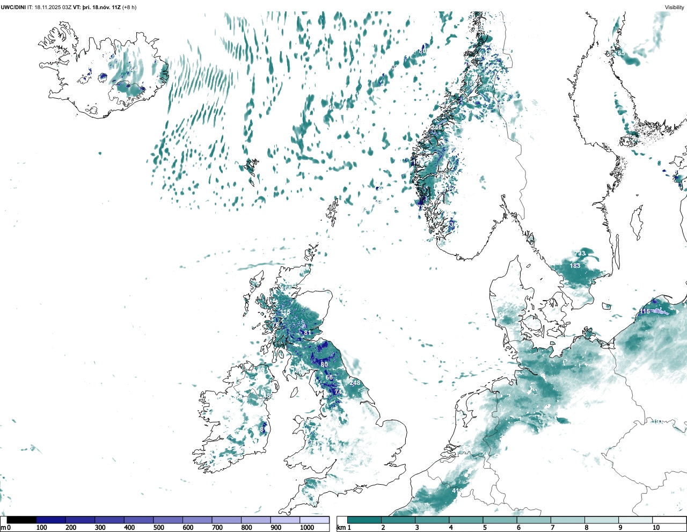687x532 pixels.
Task: Click the 700–800 m legend swatch
Action: [226, 520]
